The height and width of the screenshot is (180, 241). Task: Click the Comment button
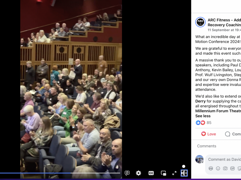(x=233, y=134)
